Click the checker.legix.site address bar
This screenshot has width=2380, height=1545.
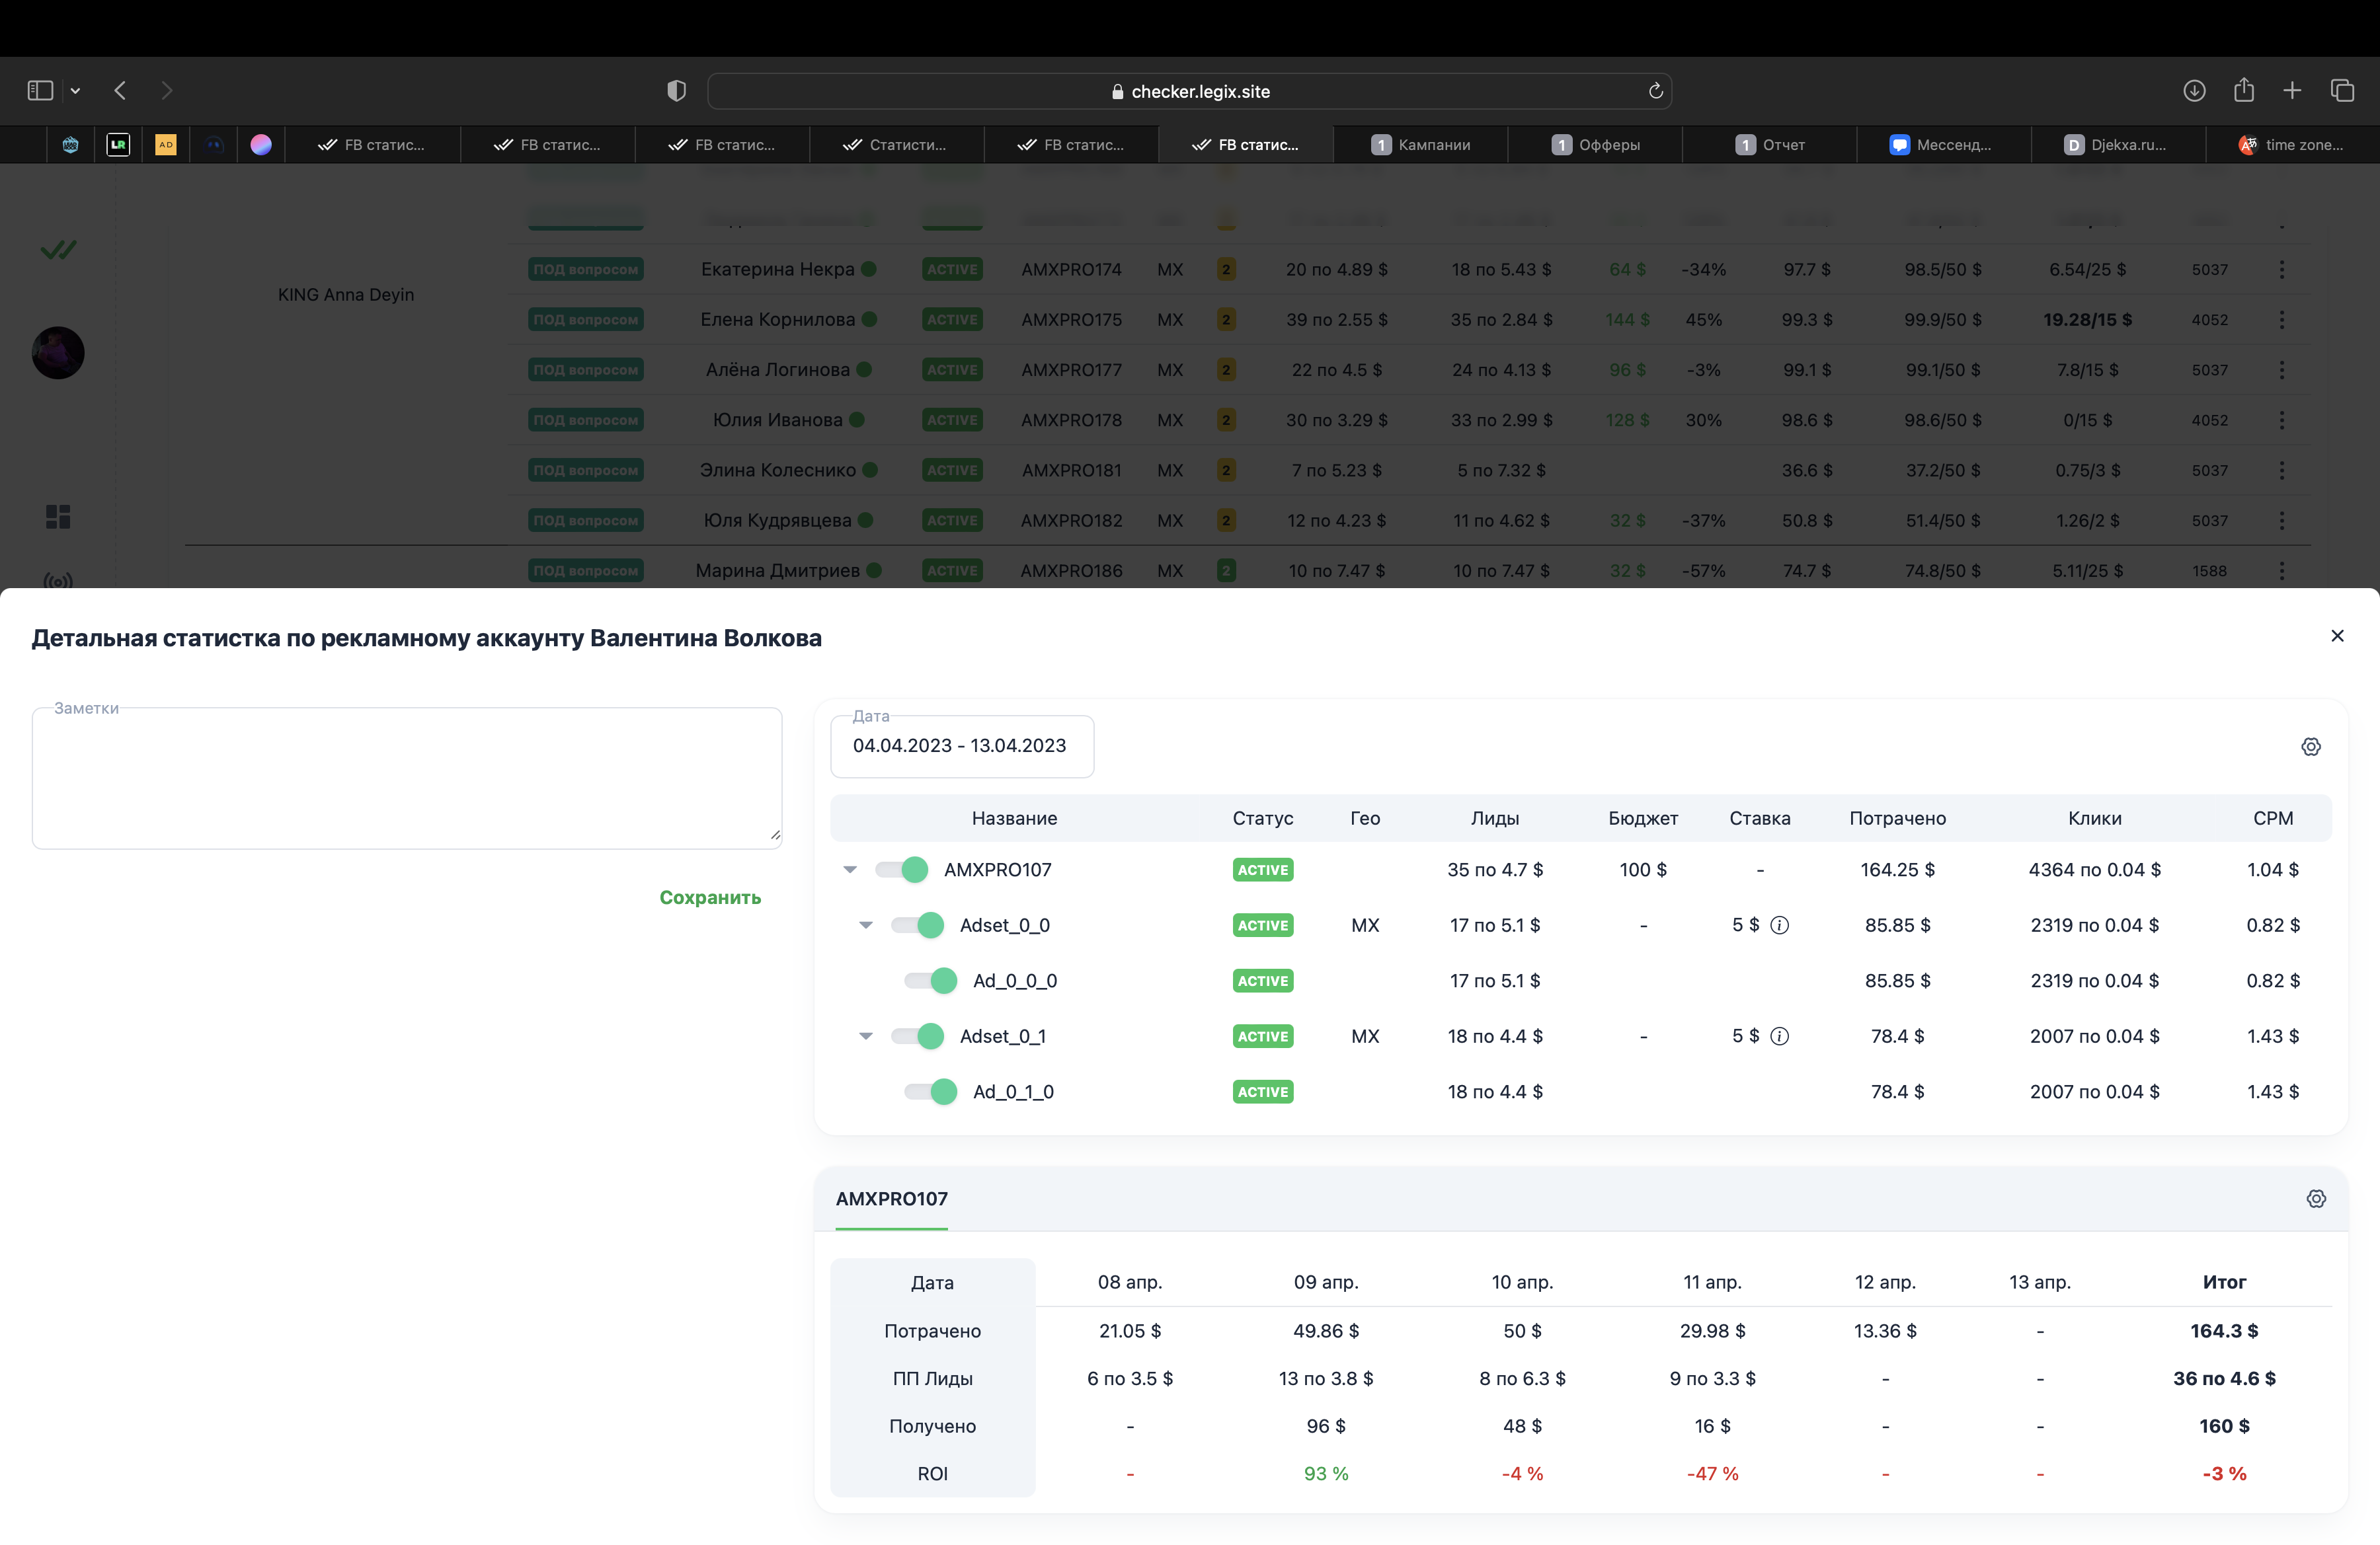1190,91
